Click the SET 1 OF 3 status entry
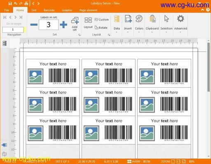 (62, 162)
